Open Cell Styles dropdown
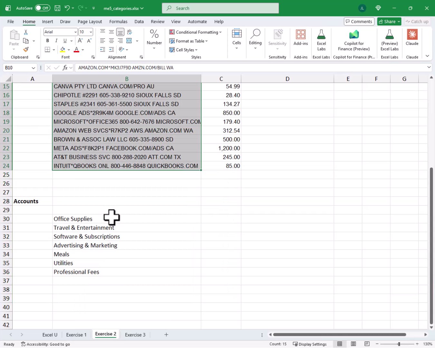The width and height of the screenshot is (435, 348). click(183, 50)
